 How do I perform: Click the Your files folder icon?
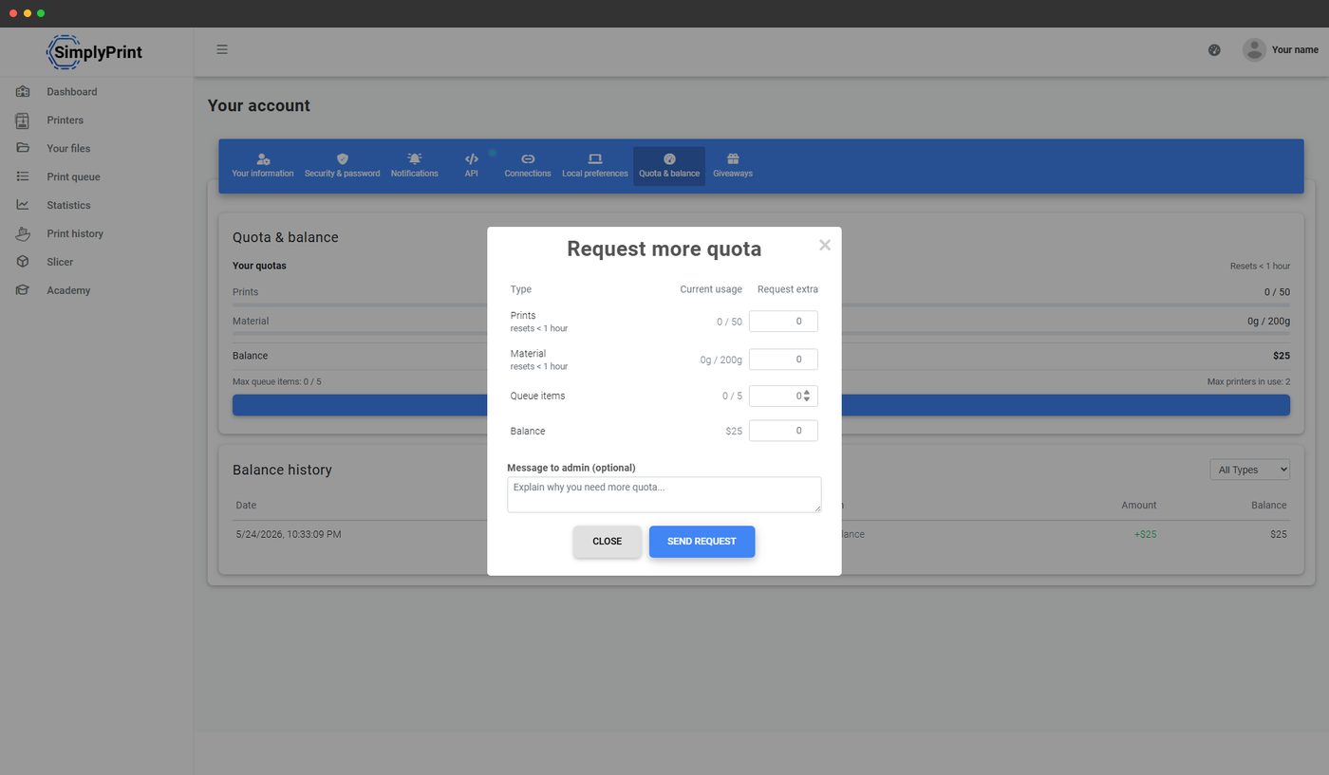click(23, 148)
